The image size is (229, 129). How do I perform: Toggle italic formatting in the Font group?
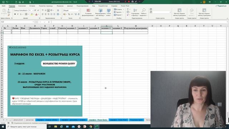click(18, 14)
